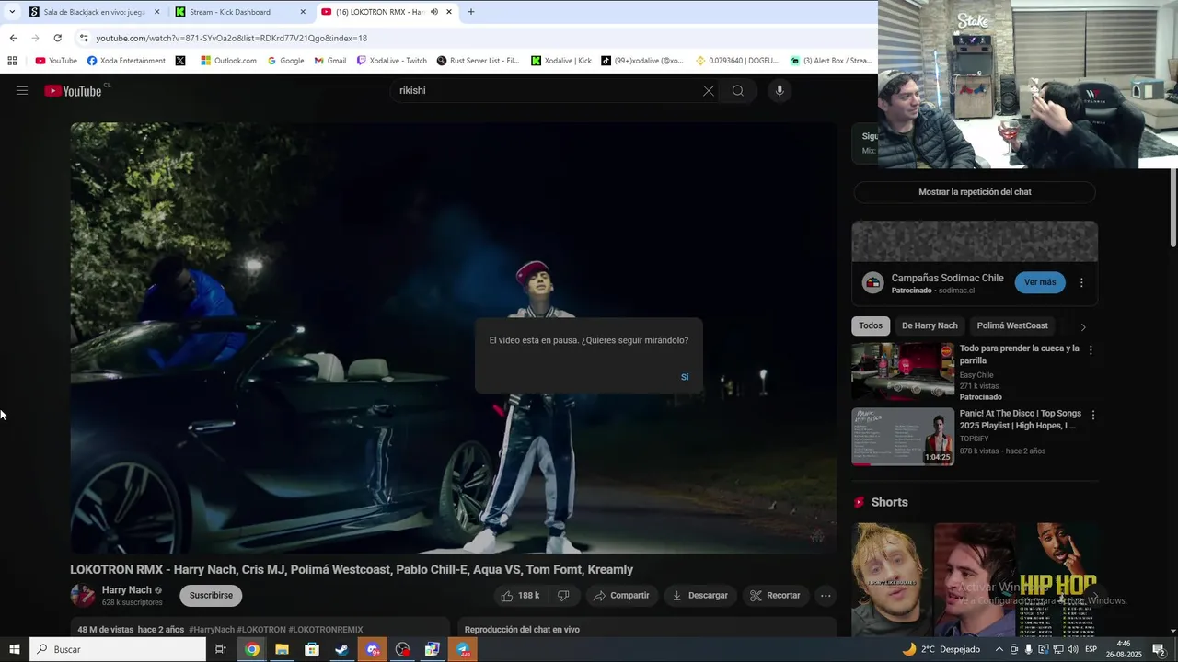The image size is (1178, 662).
Task: Download the video with Descargar
Action: pos(700,595)
